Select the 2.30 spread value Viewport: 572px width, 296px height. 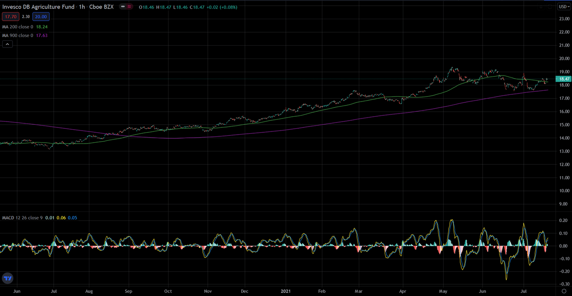click(x=26, y=17)
